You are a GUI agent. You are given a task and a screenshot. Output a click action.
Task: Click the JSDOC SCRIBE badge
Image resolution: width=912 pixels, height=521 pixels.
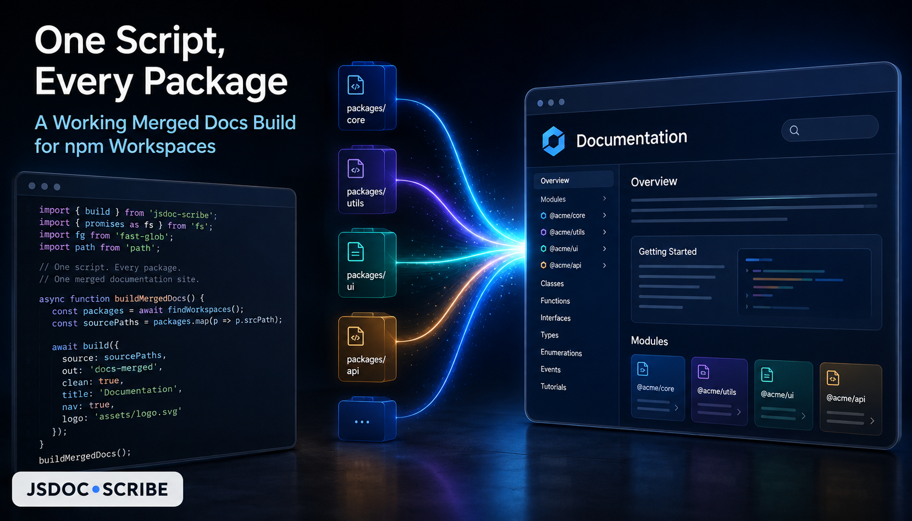coord(97,489)
